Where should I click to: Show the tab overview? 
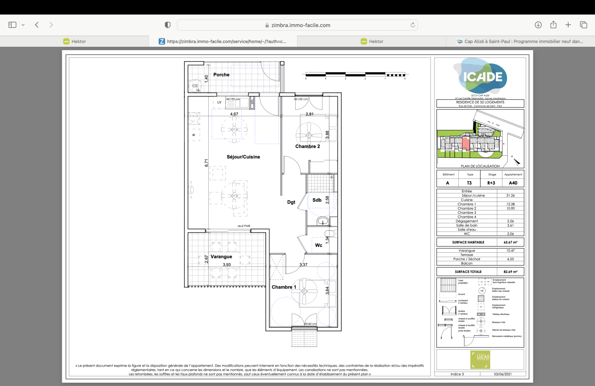[x=583, y=25]
